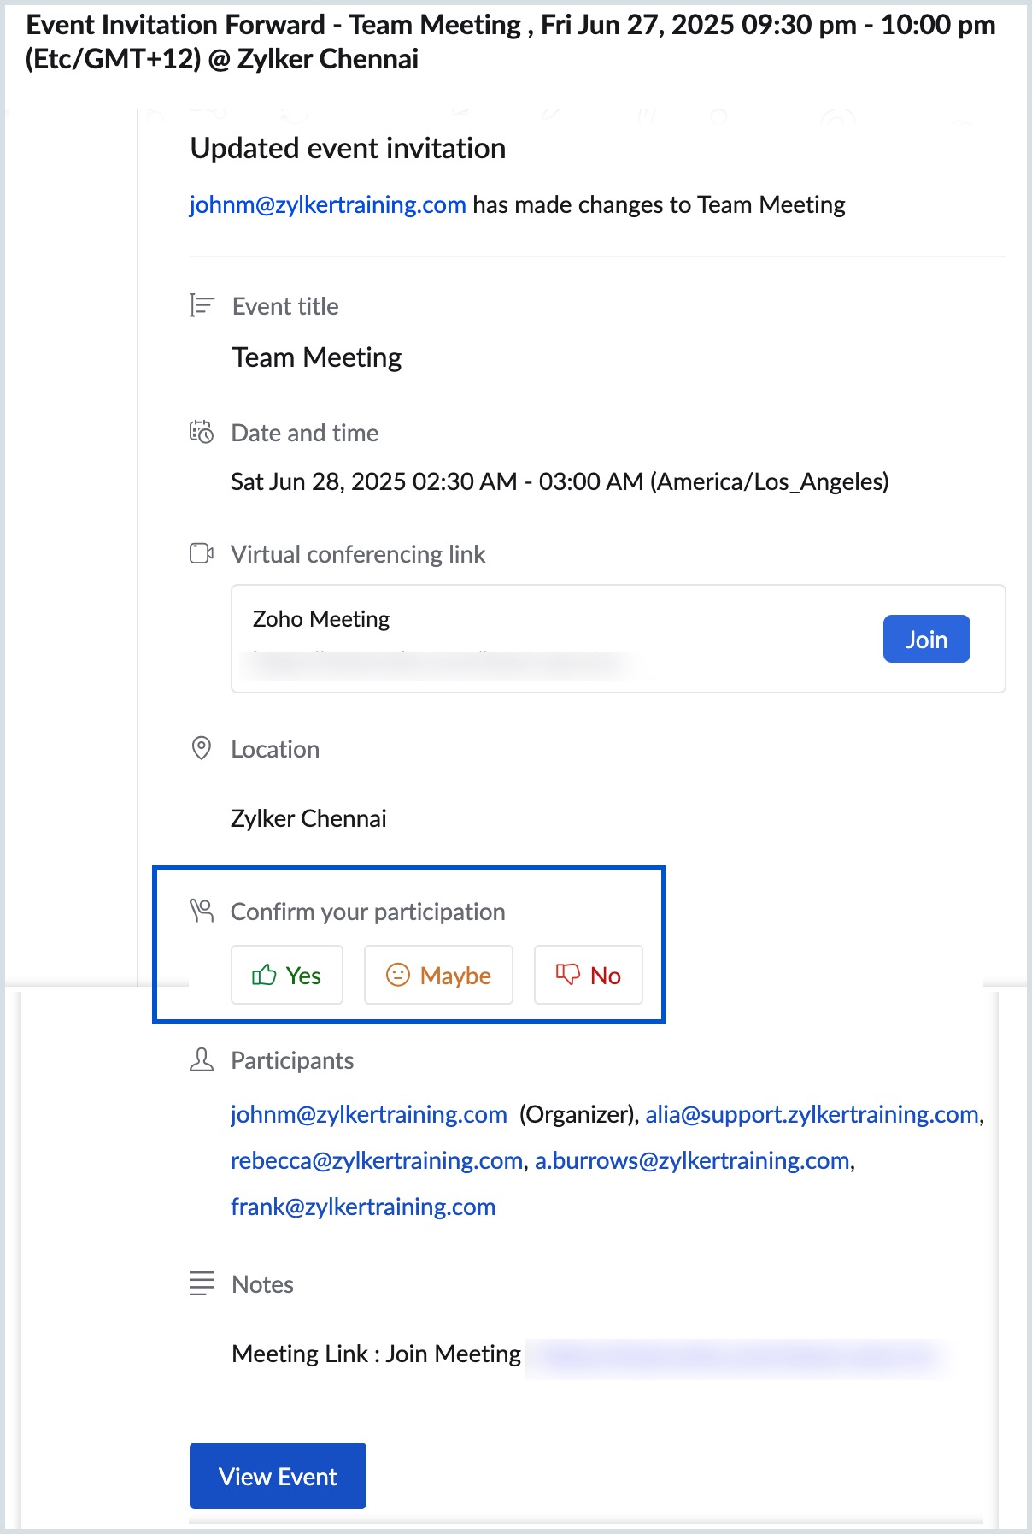Click alia@support.zylkertraining.com participant link
Viewport: 1032px width, 1534px height.
812,1114
